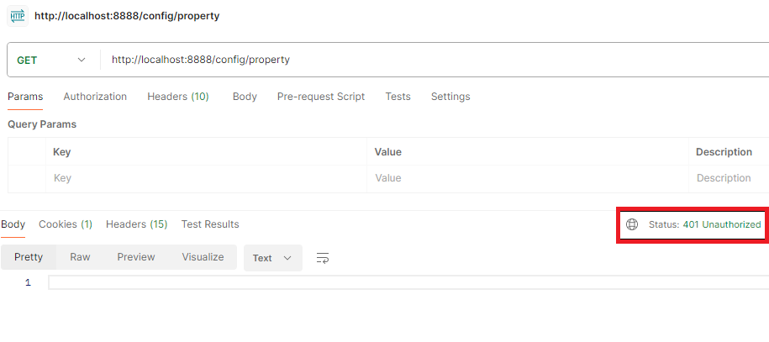The height and width of the screenshot is (342, 769).
Task: Click the request URL input field
Action: [420, 60]
